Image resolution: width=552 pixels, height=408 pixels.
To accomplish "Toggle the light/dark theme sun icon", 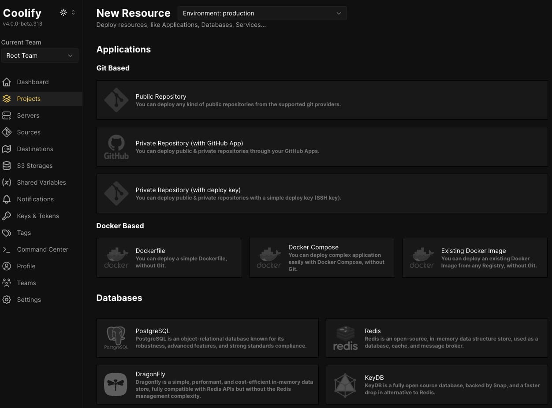I will (62, 13).
